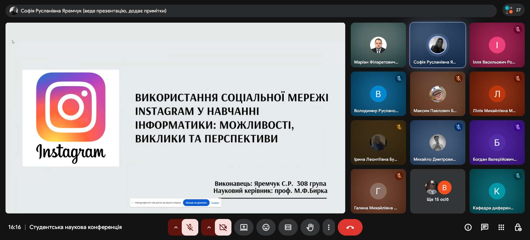This screenshot has height=240, width=530.
Task: Open the activities grid icon
Action: [501, 227]
